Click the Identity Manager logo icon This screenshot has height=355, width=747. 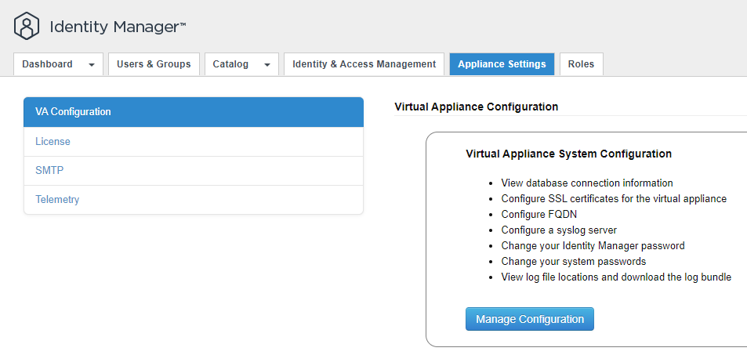click(x=26, y=26)
